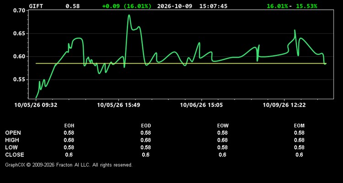Image resolution: width=343 pixels, height=183 pixels.
Task: Click the CLOSE value under EOW
Action: tap(222, 155)
